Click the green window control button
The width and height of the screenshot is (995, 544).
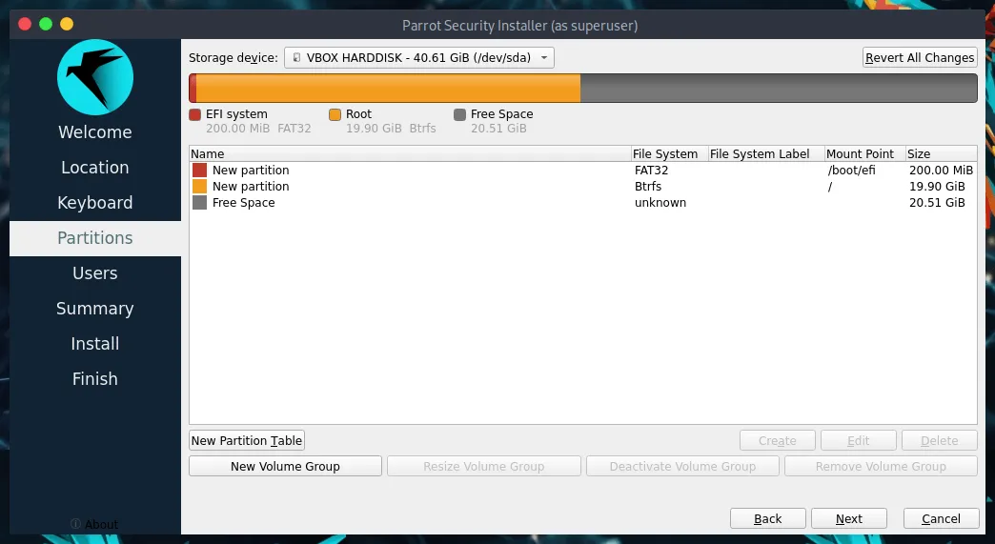[x=46, y=24]
